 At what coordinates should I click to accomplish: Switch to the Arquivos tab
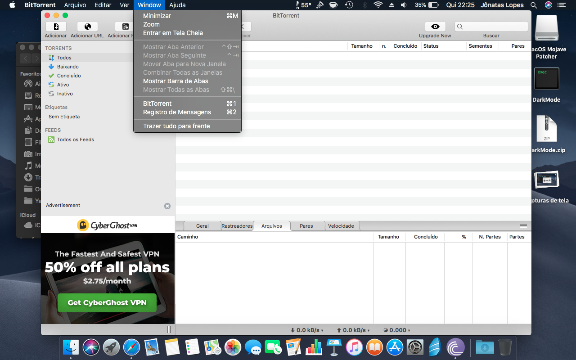272,226
